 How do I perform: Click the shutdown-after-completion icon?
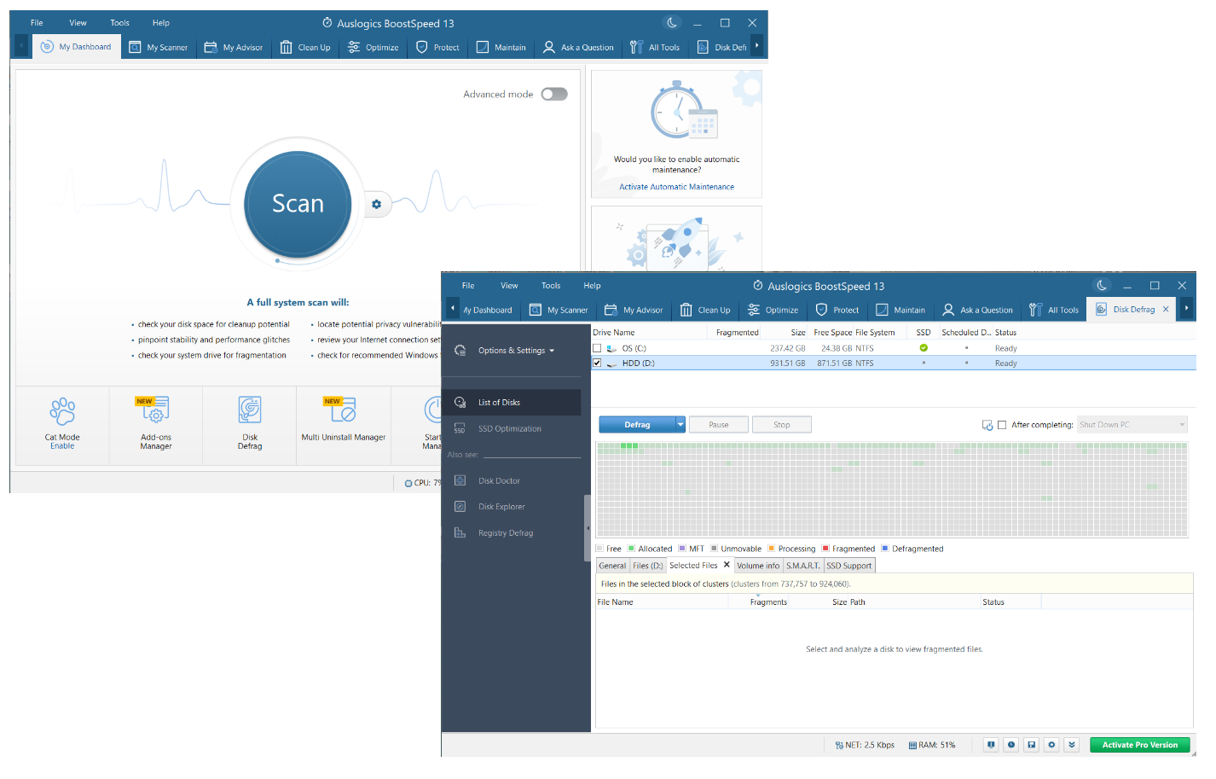coord(987,425)
